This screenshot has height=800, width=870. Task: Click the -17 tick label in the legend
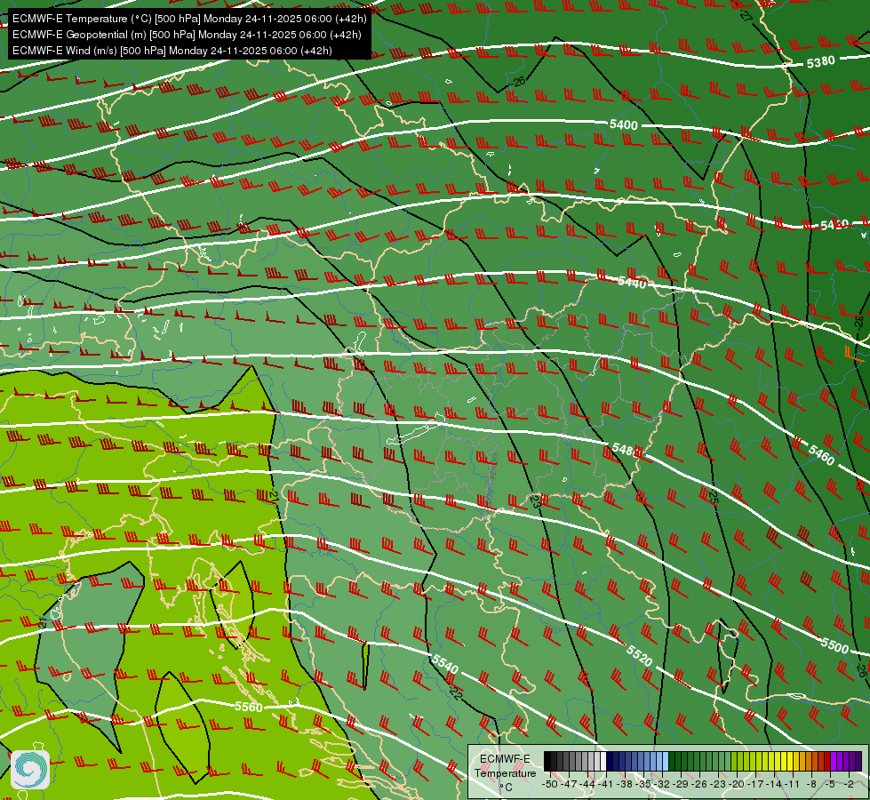[x=755, y=784]
